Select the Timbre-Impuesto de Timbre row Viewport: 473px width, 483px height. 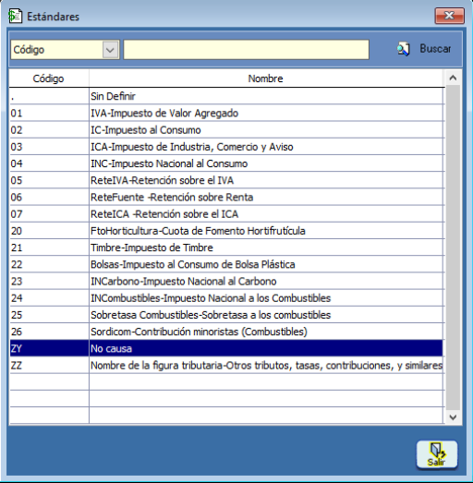(x=226, y=248)
